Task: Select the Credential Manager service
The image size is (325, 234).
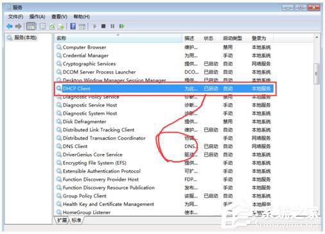Action: (164, 56)
